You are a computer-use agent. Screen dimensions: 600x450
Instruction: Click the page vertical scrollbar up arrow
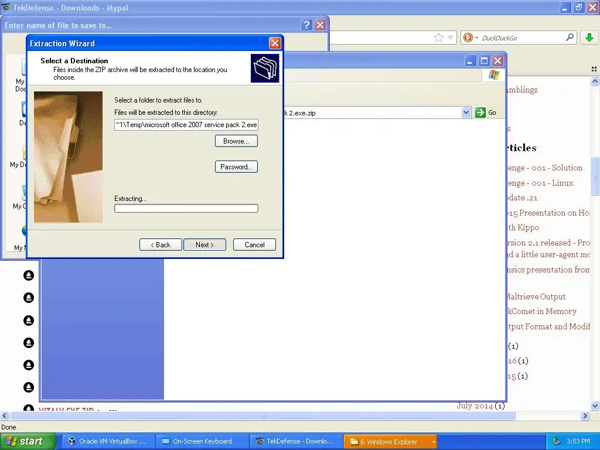point(595,81)
